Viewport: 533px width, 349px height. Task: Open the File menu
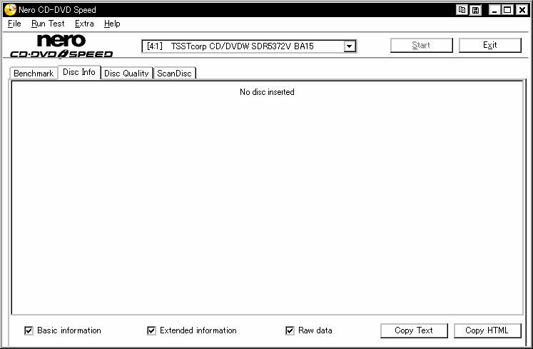(x=14, y=24)
